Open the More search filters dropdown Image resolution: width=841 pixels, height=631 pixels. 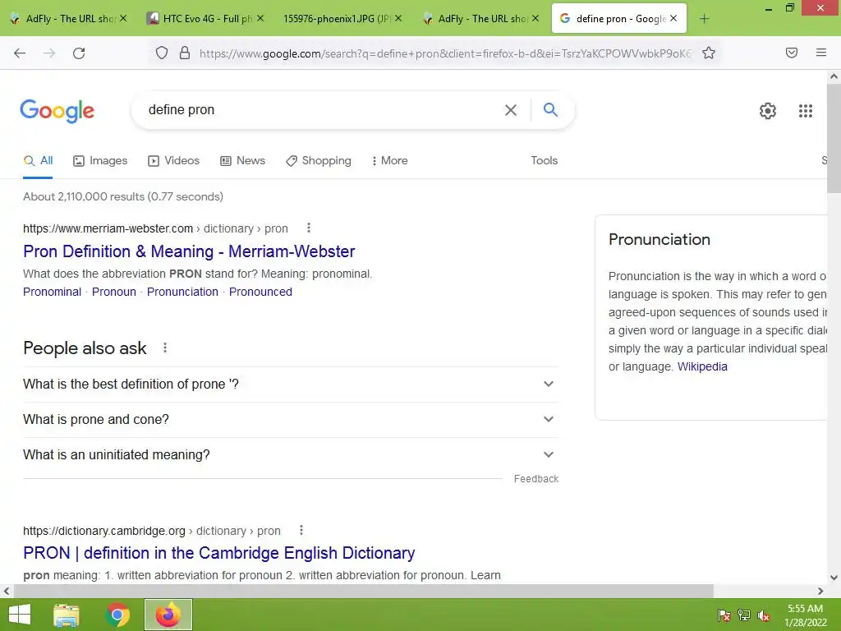390,160
